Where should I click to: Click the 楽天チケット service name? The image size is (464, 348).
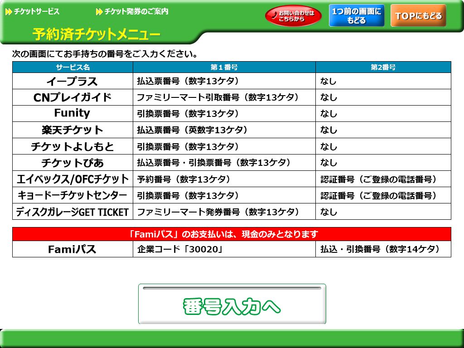[72, 130]
